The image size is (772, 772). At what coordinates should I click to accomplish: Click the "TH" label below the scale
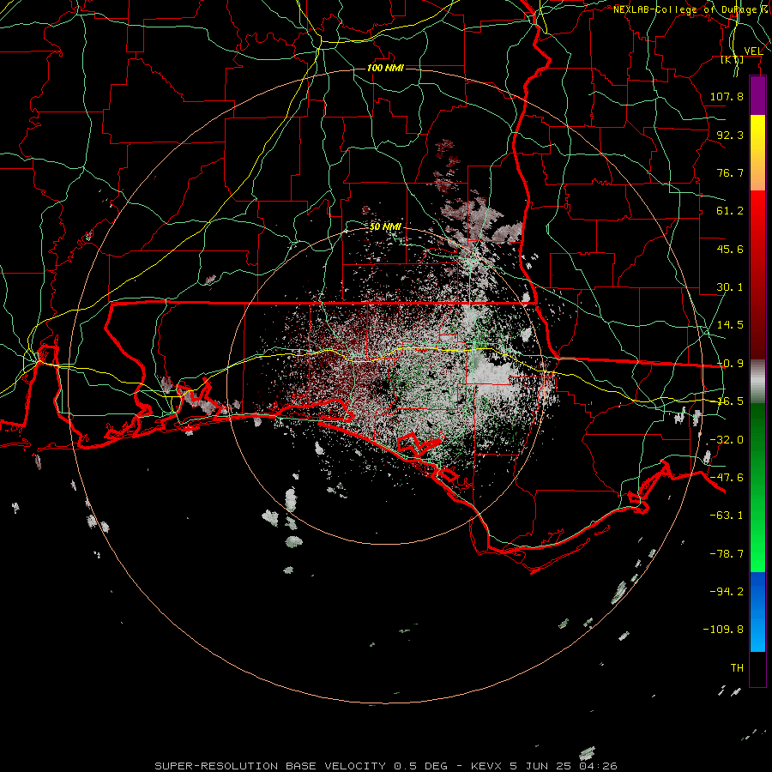[x=737, y=668]
